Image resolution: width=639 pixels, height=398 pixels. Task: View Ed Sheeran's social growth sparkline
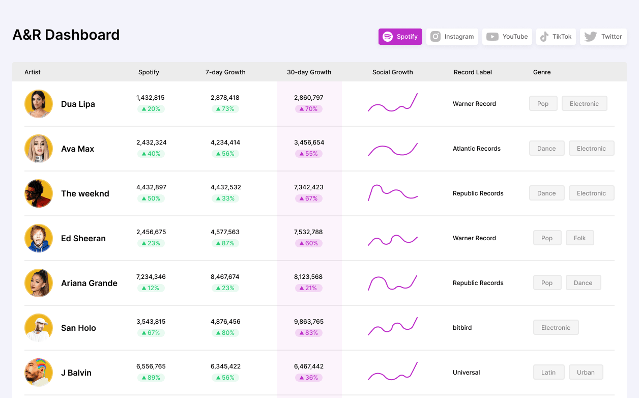click(x=393, y=240)
